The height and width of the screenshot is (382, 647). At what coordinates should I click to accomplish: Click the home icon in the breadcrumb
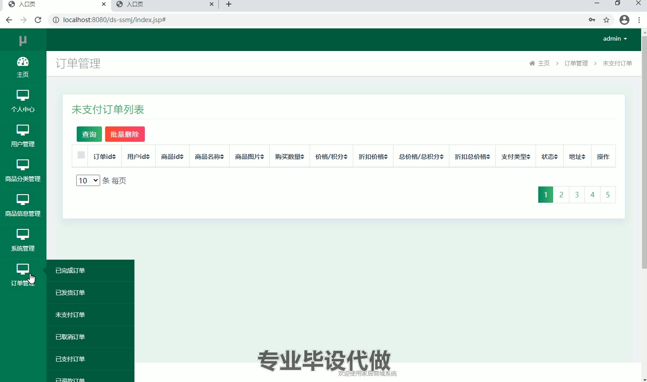click(532, 63)
